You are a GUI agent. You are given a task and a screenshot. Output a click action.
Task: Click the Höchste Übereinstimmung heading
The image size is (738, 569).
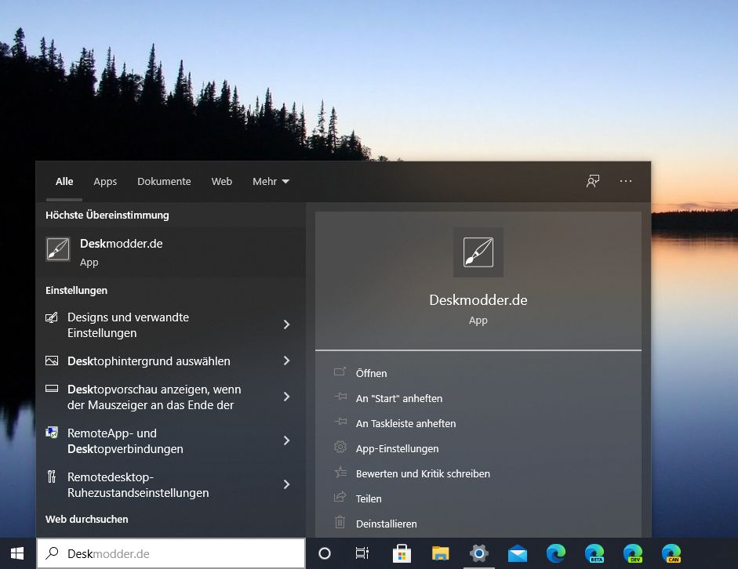pyautogui.click(x=107, y=215)
